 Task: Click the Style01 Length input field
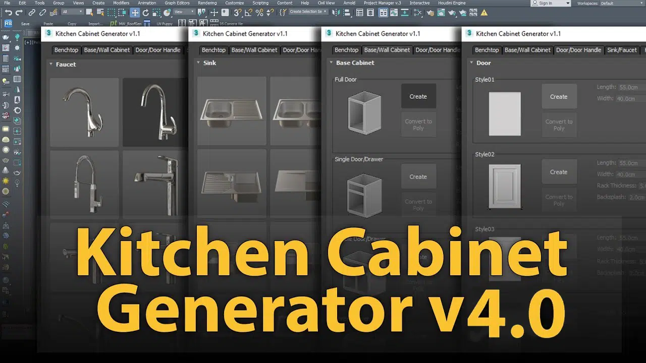632,87
